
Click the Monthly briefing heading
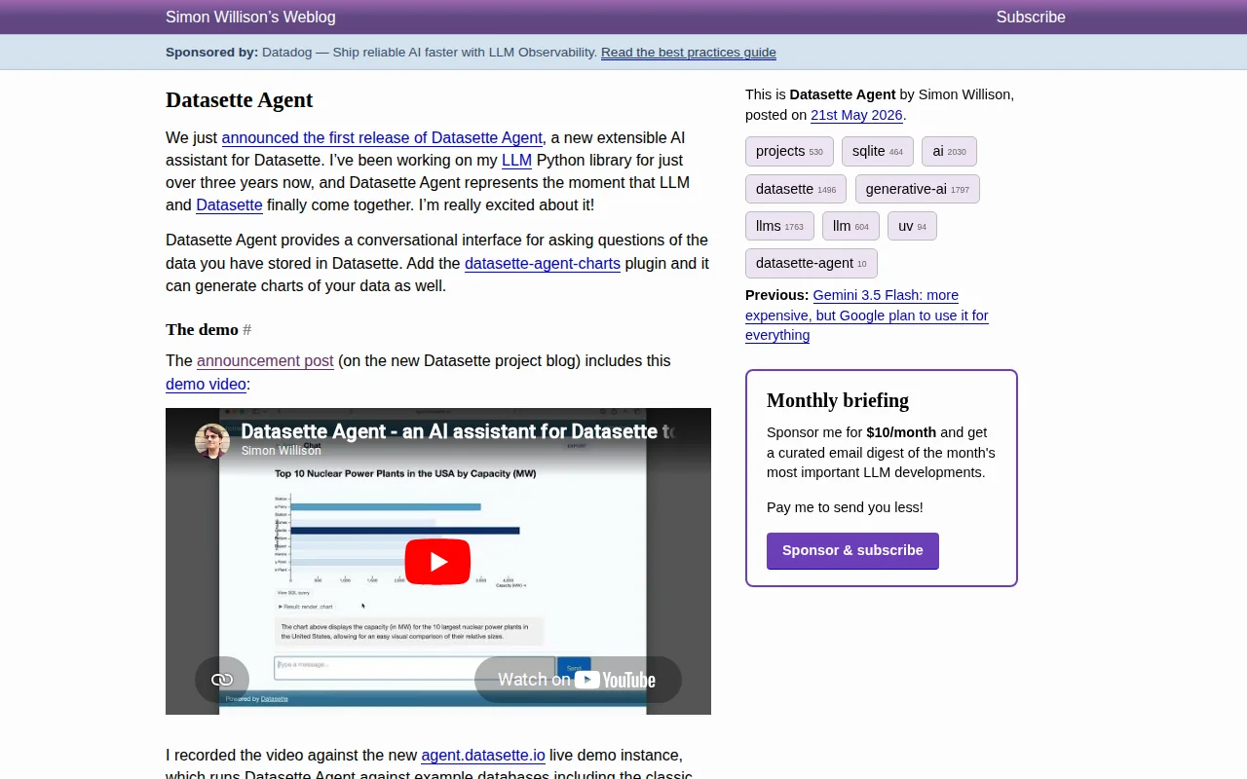(x=838, y=400)
